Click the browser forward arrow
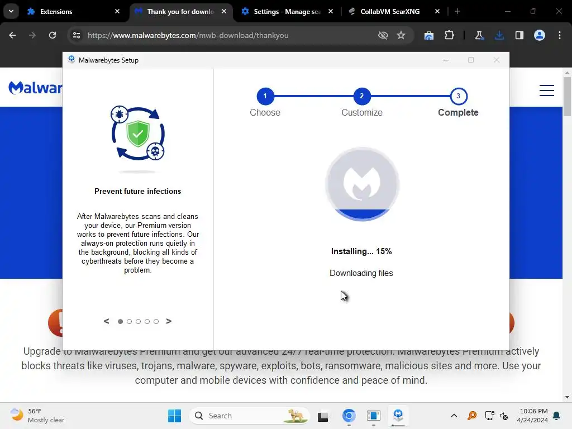Image resolution: width=572 pixels, height=429 pixels. [x=32, y=35]
